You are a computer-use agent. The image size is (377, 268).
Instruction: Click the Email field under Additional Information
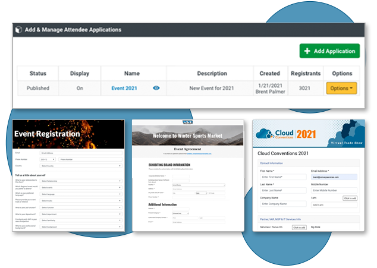pos(199,222)
